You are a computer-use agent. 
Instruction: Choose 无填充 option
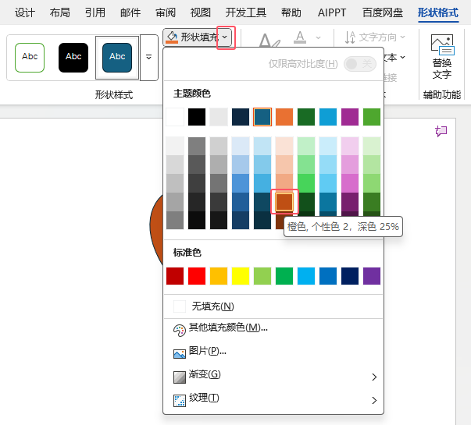coord(273,306)
